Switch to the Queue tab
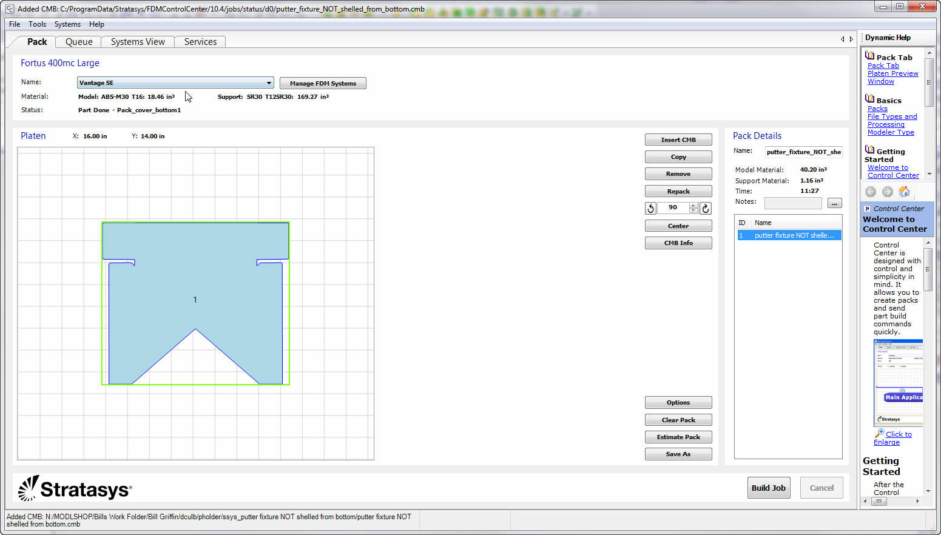Viewport: 941px width, 535px height. (79, 42)
